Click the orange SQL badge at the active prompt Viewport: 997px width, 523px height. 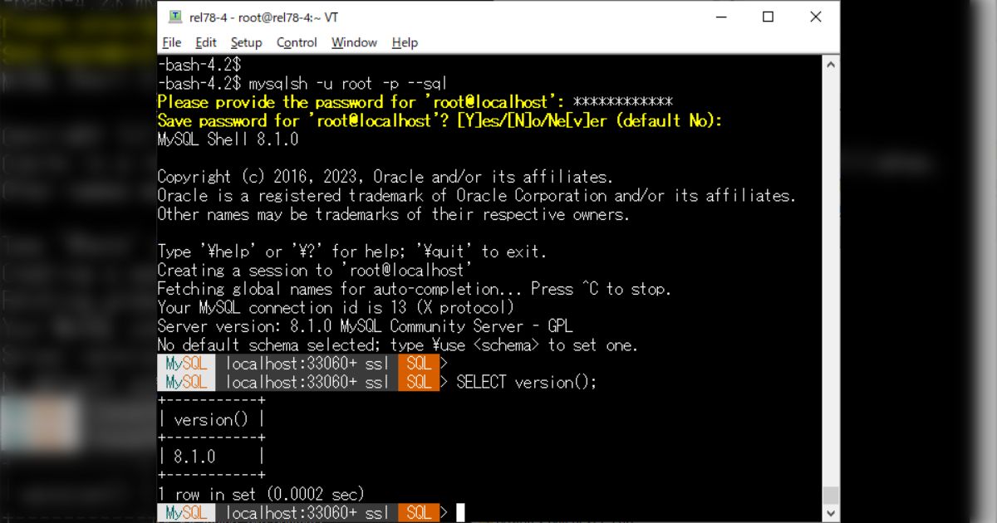[x=419, y=513]
